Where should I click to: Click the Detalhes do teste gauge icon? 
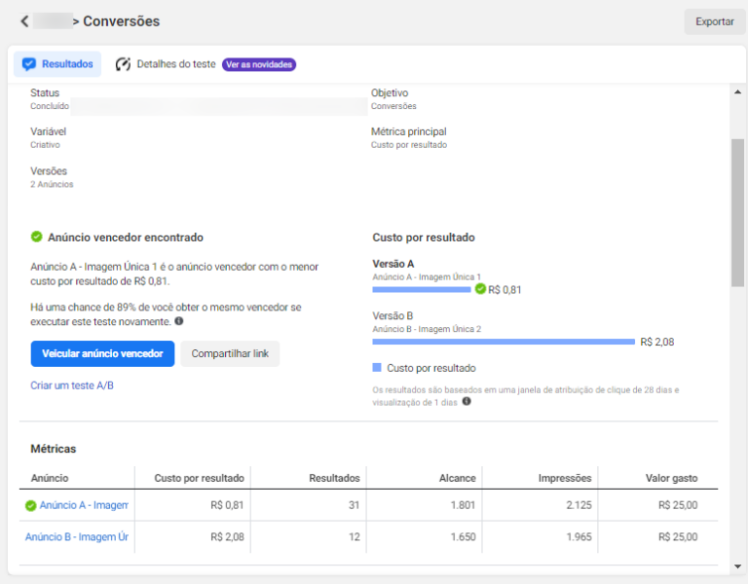click(x=123, y=64)
